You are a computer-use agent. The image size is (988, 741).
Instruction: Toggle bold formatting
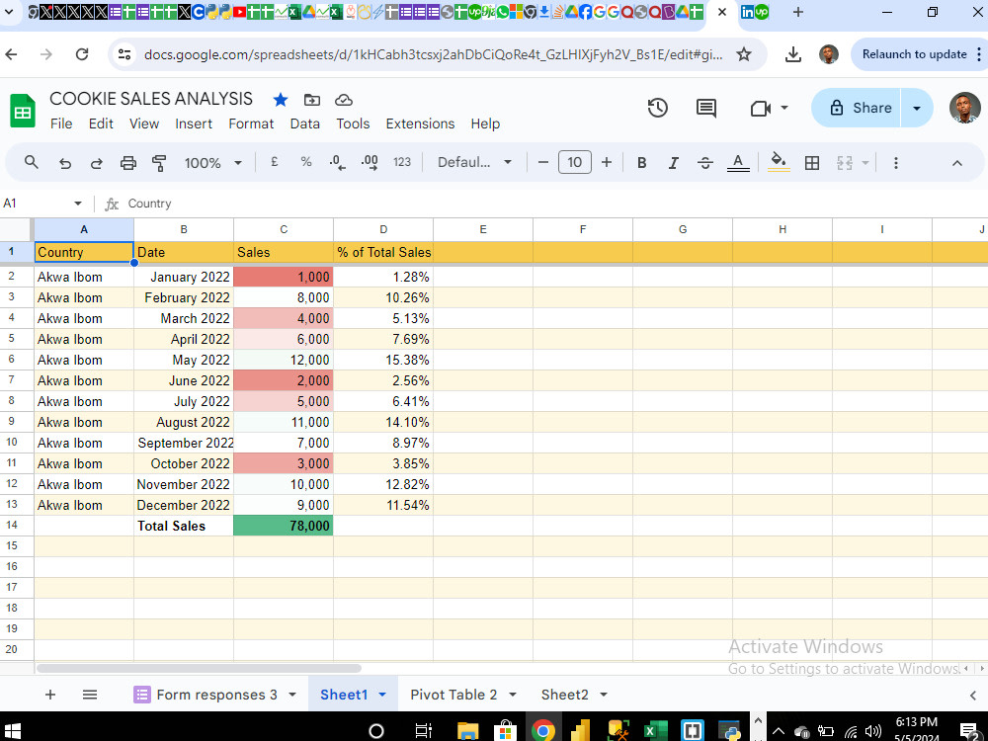click(641, 163)
